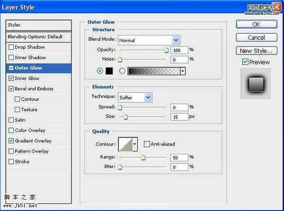Screen dimensions: 284x211
Task: Enable the Drop Shadow checkbox
Action: [x=11, y=47]
